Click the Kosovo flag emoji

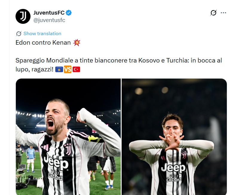pyautogui.click(x=59, y=70)
